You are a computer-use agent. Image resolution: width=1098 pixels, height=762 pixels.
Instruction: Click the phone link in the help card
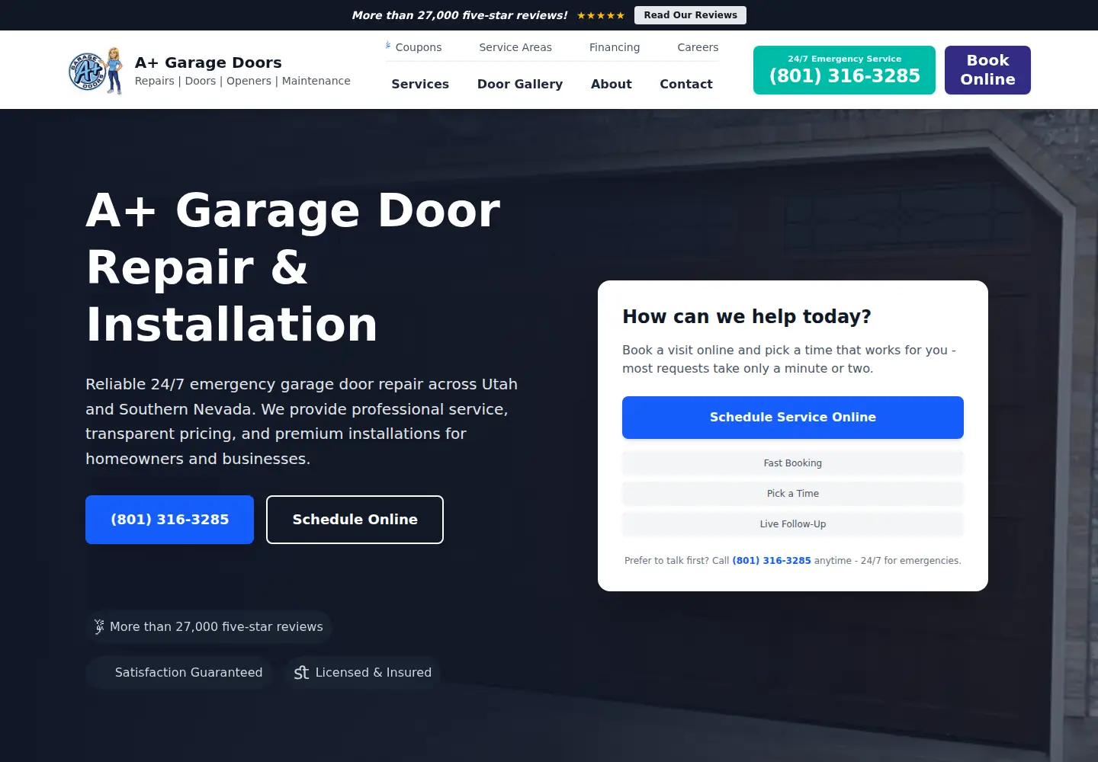[x=772, y=561]
